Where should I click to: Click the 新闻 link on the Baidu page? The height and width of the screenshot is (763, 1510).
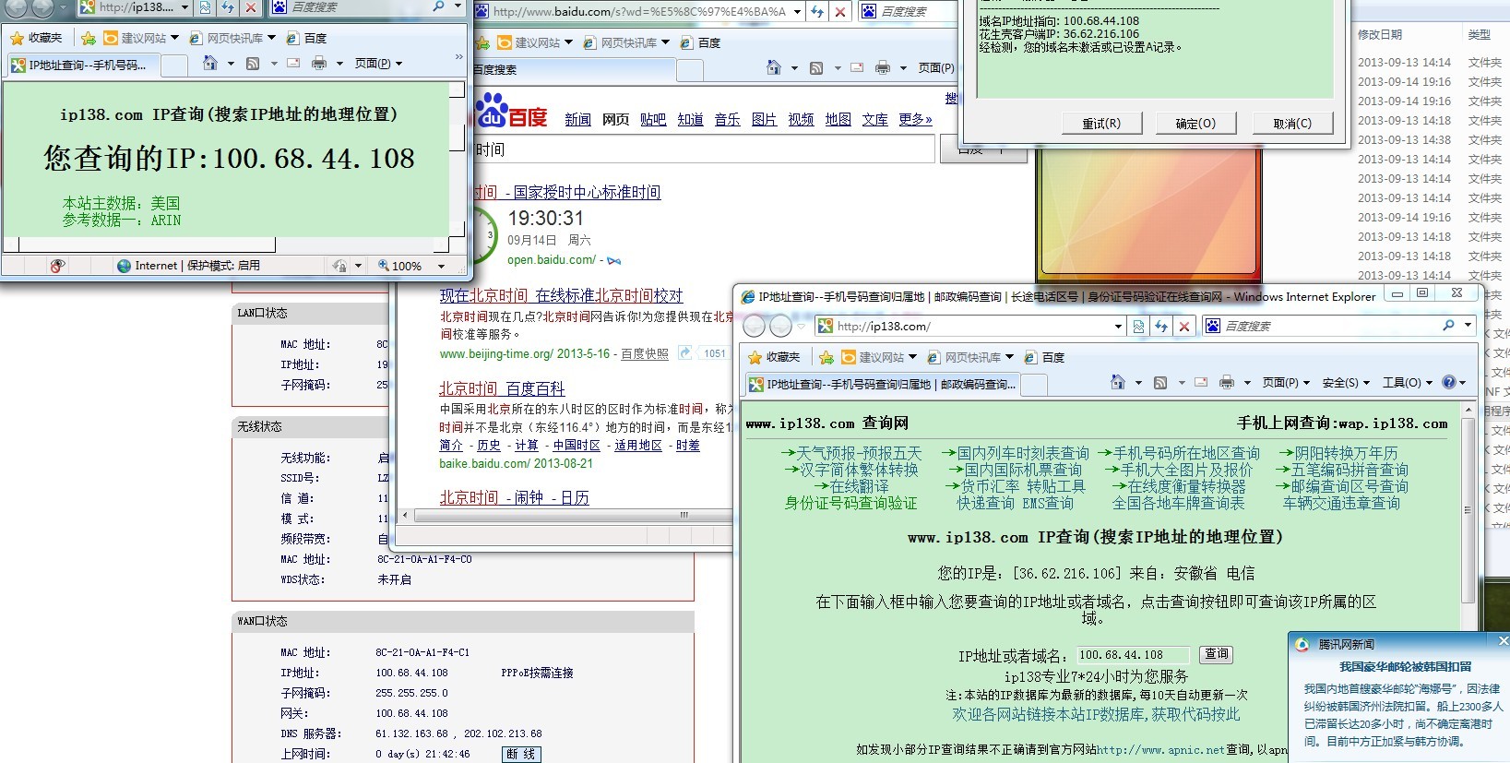pyautogui.click(x=577, y=119)
